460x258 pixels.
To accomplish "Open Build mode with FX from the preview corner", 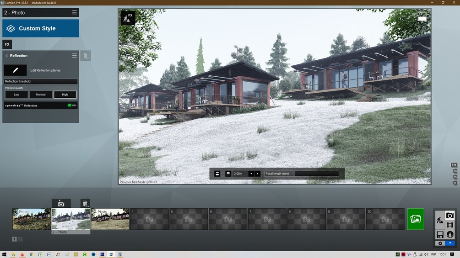I will pyautogui.click(x=128, y=18).
